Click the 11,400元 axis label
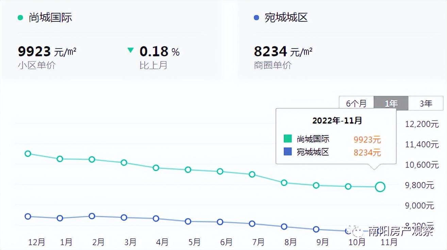This screenshot has height=250, width=447. tap(422, 144)
